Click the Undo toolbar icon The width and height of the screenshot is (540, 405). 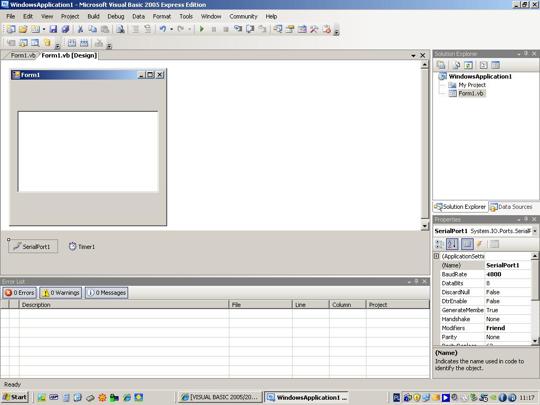163,29
